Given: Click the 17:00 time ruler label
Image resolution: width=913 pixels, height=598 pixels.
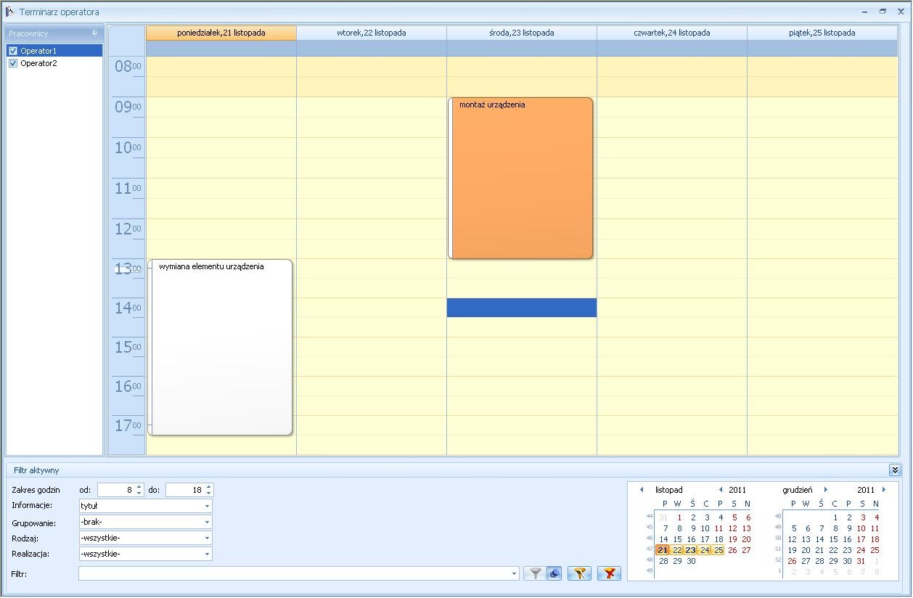Looking at the screenshot, I should [x=128, y=425].
